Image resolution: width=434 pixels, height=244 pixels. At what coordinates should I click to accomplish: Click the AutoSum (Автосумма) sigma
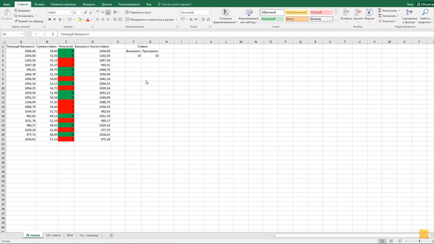tap(379, 11)
